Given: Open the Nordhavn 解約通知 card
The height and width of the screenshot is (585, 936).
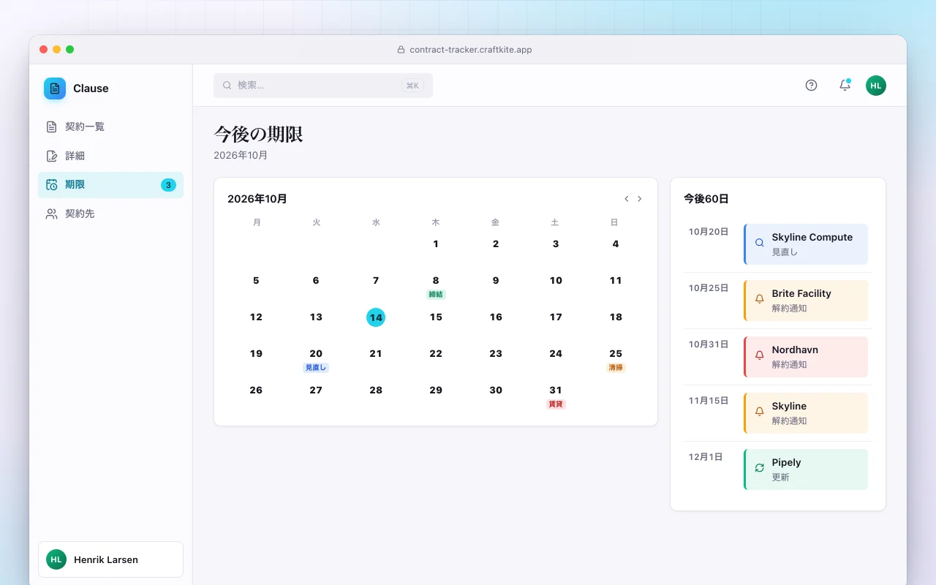Looking at the screenshot, I should [x=806, y=357].
